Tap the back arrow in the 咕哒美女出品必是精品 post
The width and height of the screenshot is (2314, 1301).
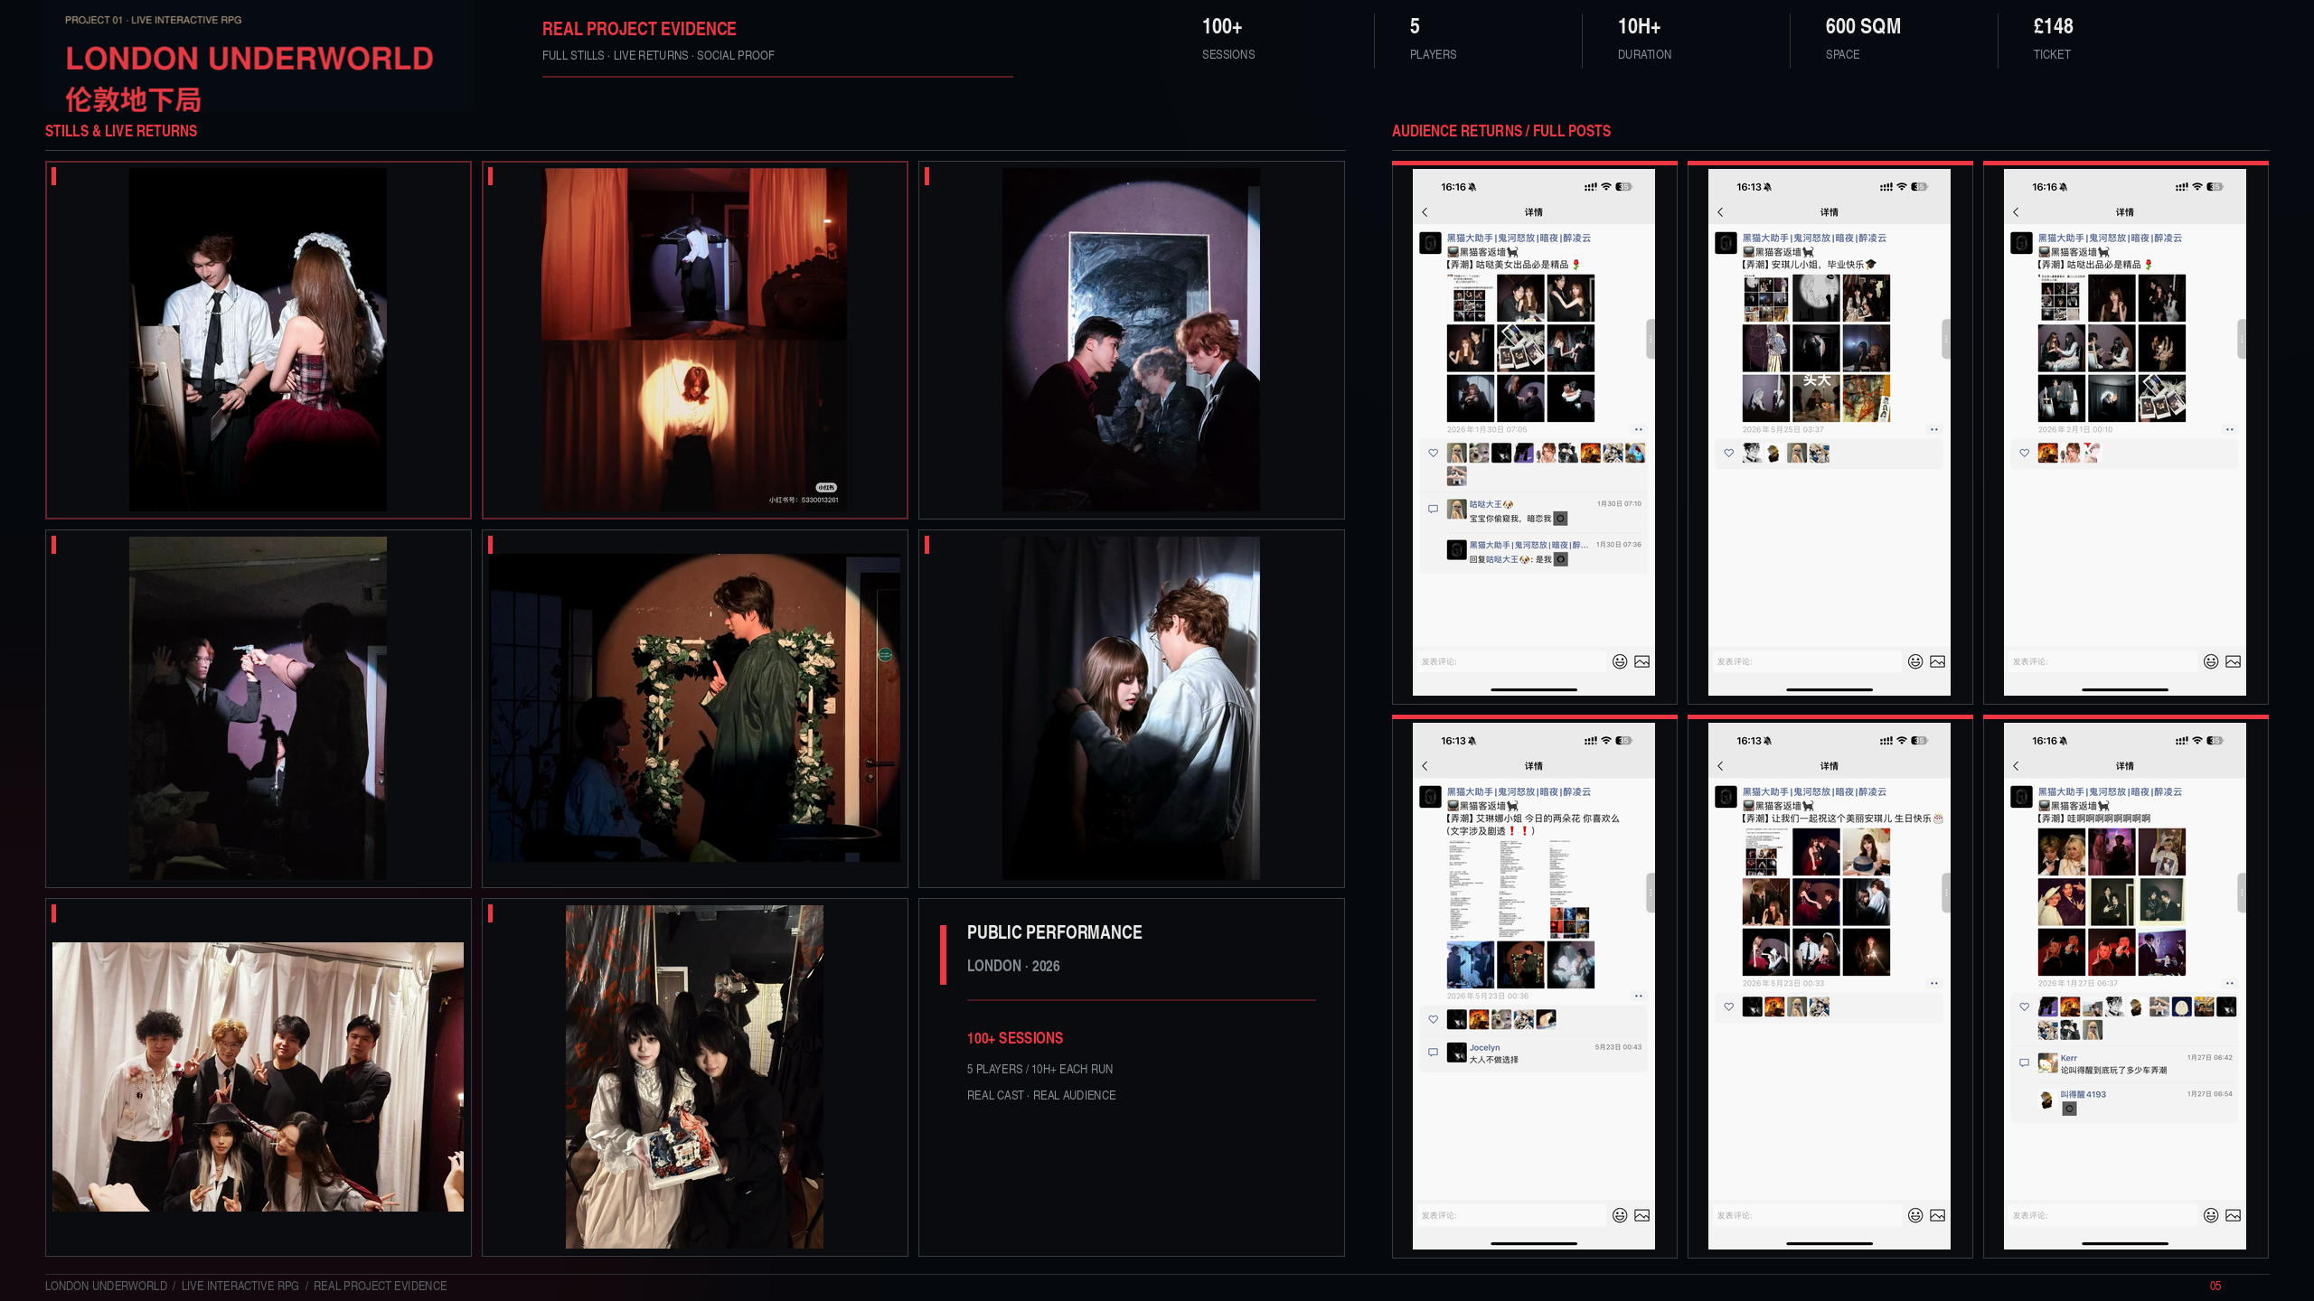coord(1425,212)
